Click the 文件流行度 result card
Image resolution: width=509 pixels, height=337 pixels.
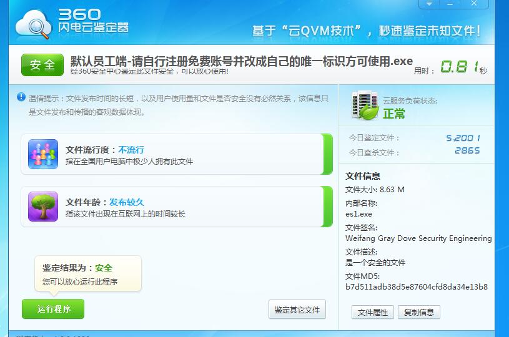coord(177,154)
